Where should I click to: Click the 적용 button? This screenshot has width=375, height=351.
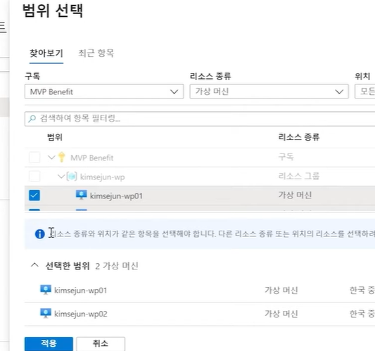click(x=49, y=344)
